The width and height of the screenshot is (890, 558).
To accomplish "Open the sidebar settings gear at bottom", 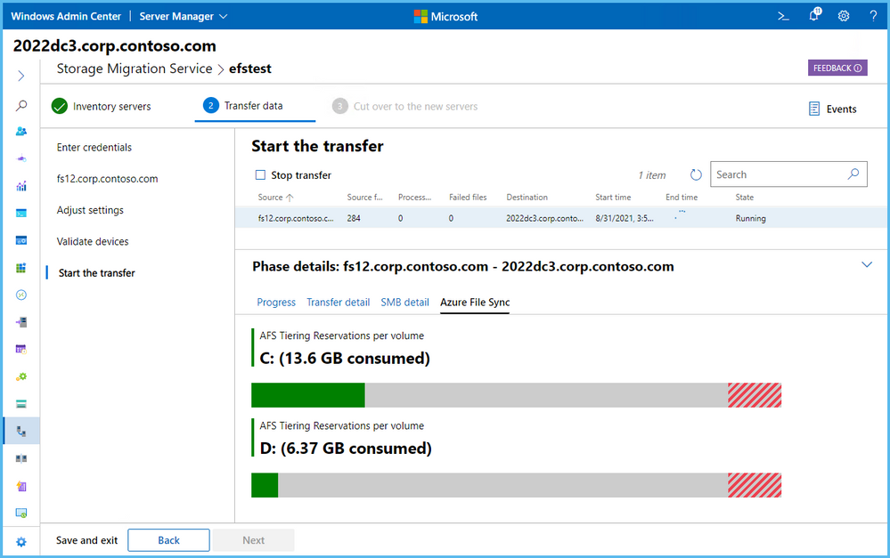I will [x=21, y=541].
